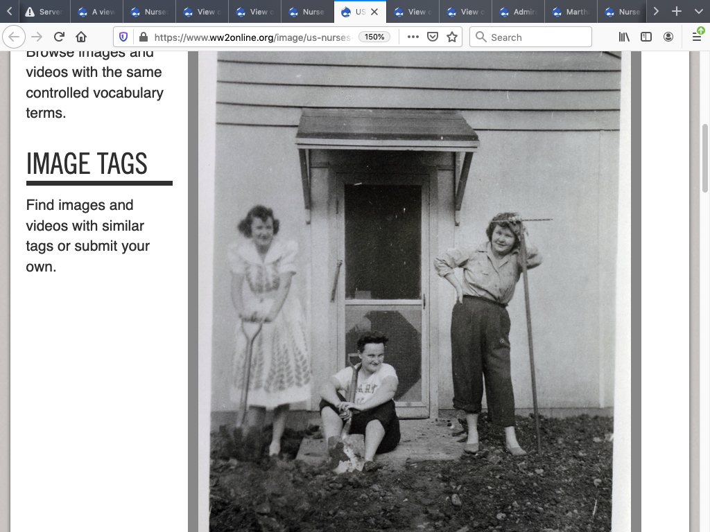
Task: Switch to the Admir tab
Action: tap(519, 12)
